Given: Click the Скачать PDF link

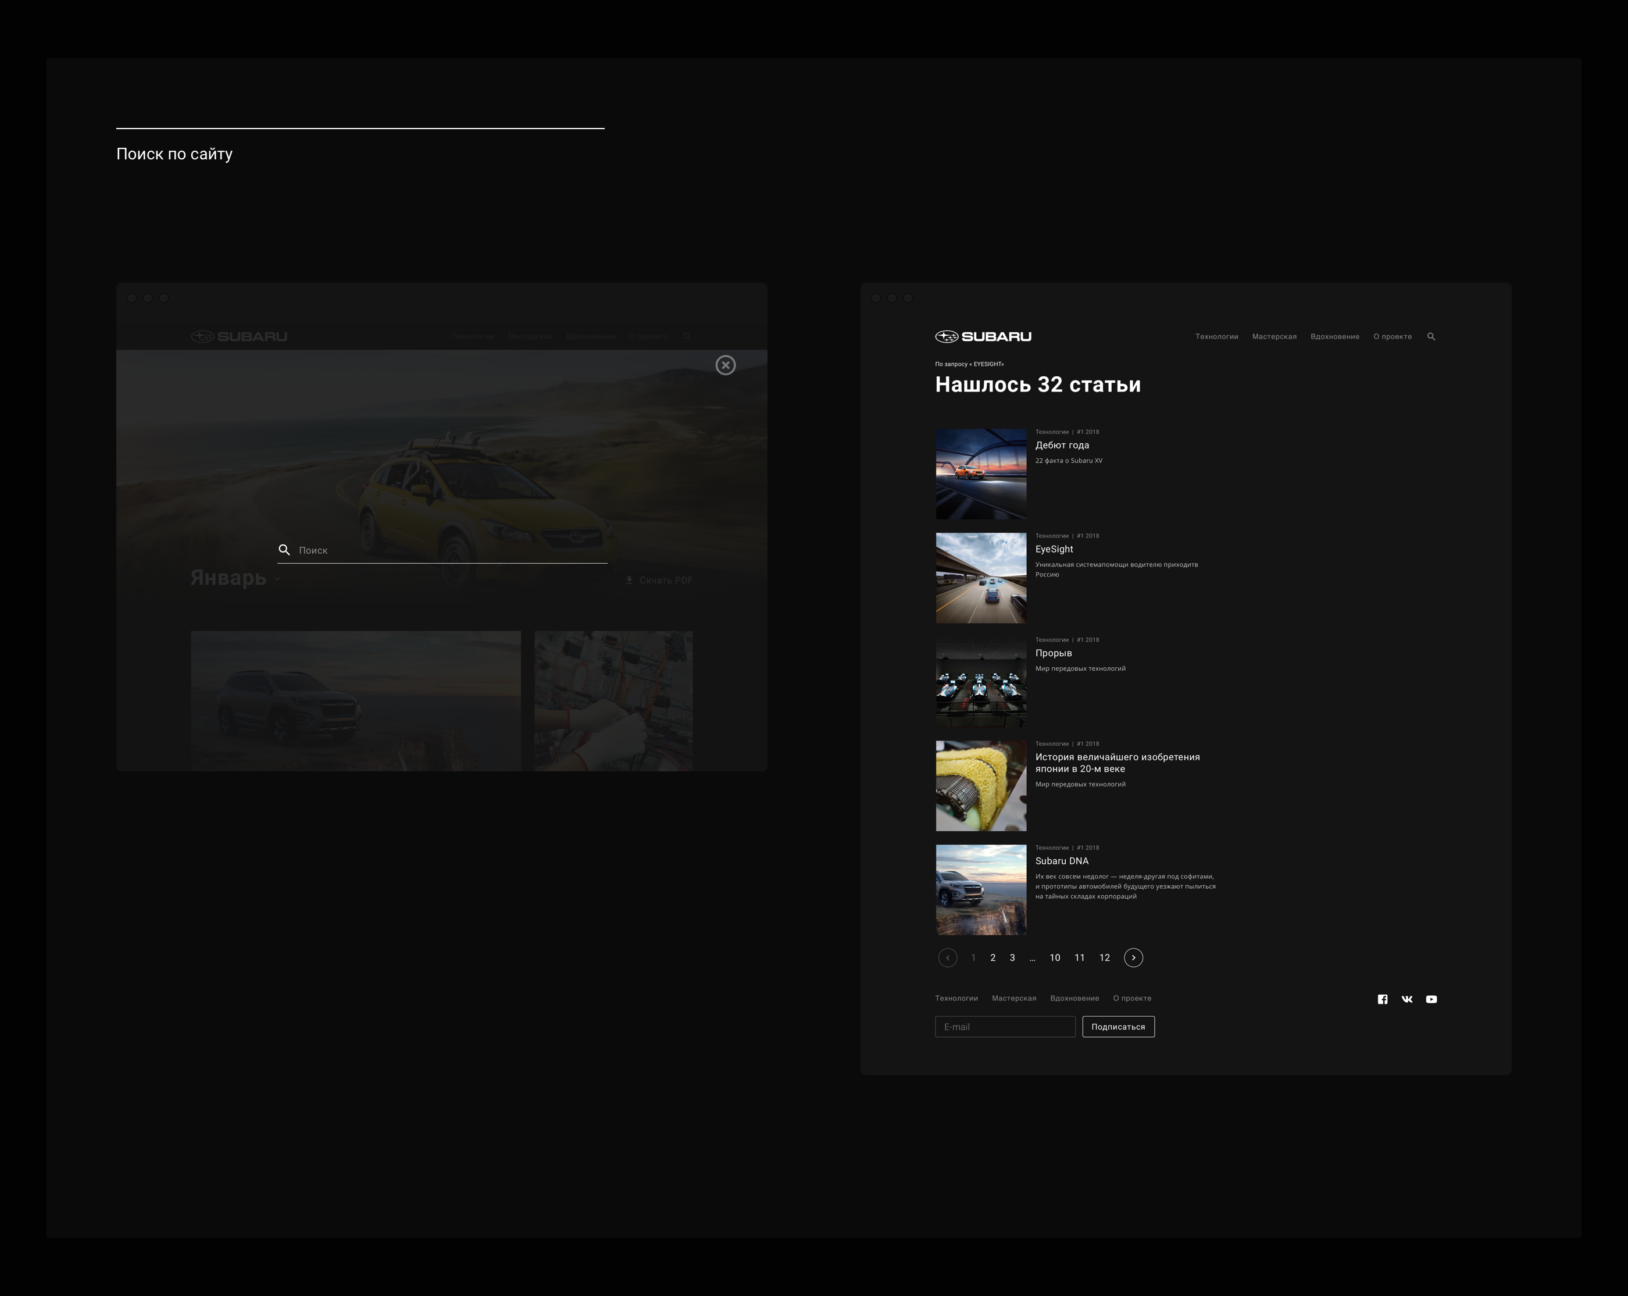Looking at the screenshot, I should (x=665, y=581).
